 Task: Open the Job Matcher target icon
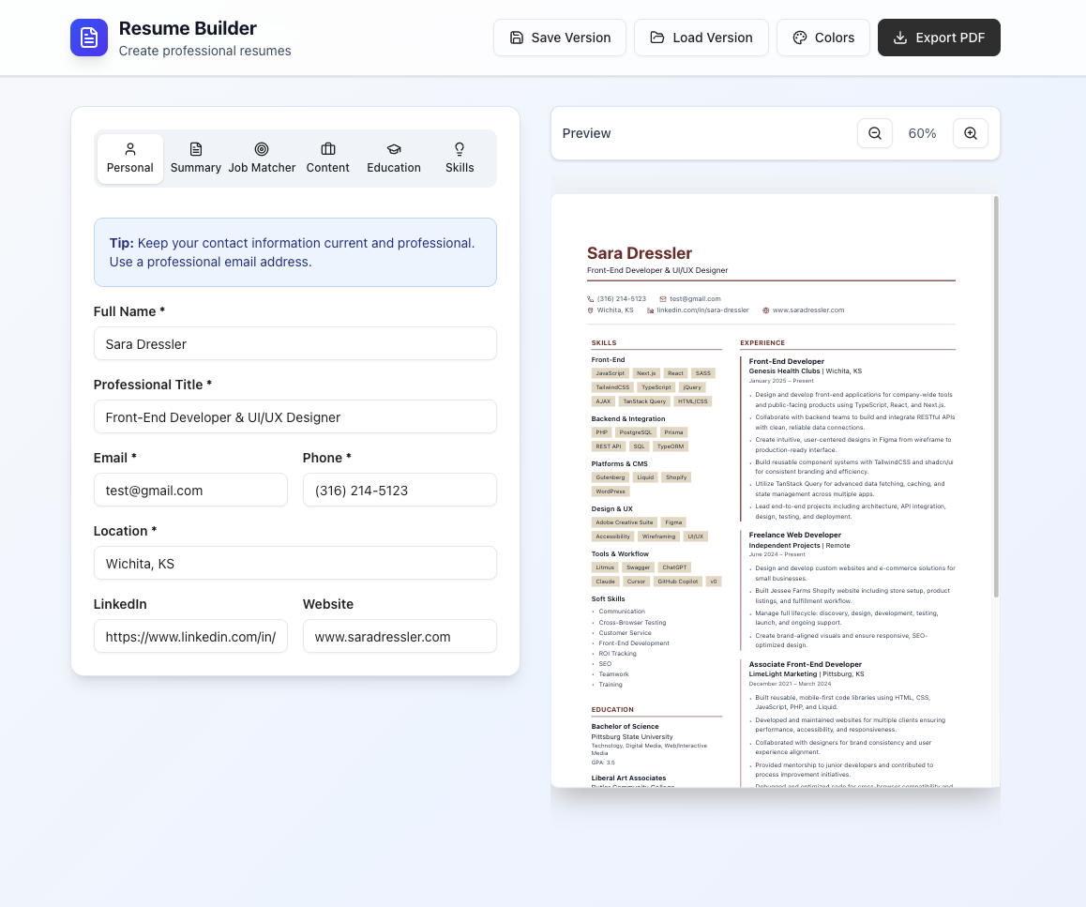point(262,149)
